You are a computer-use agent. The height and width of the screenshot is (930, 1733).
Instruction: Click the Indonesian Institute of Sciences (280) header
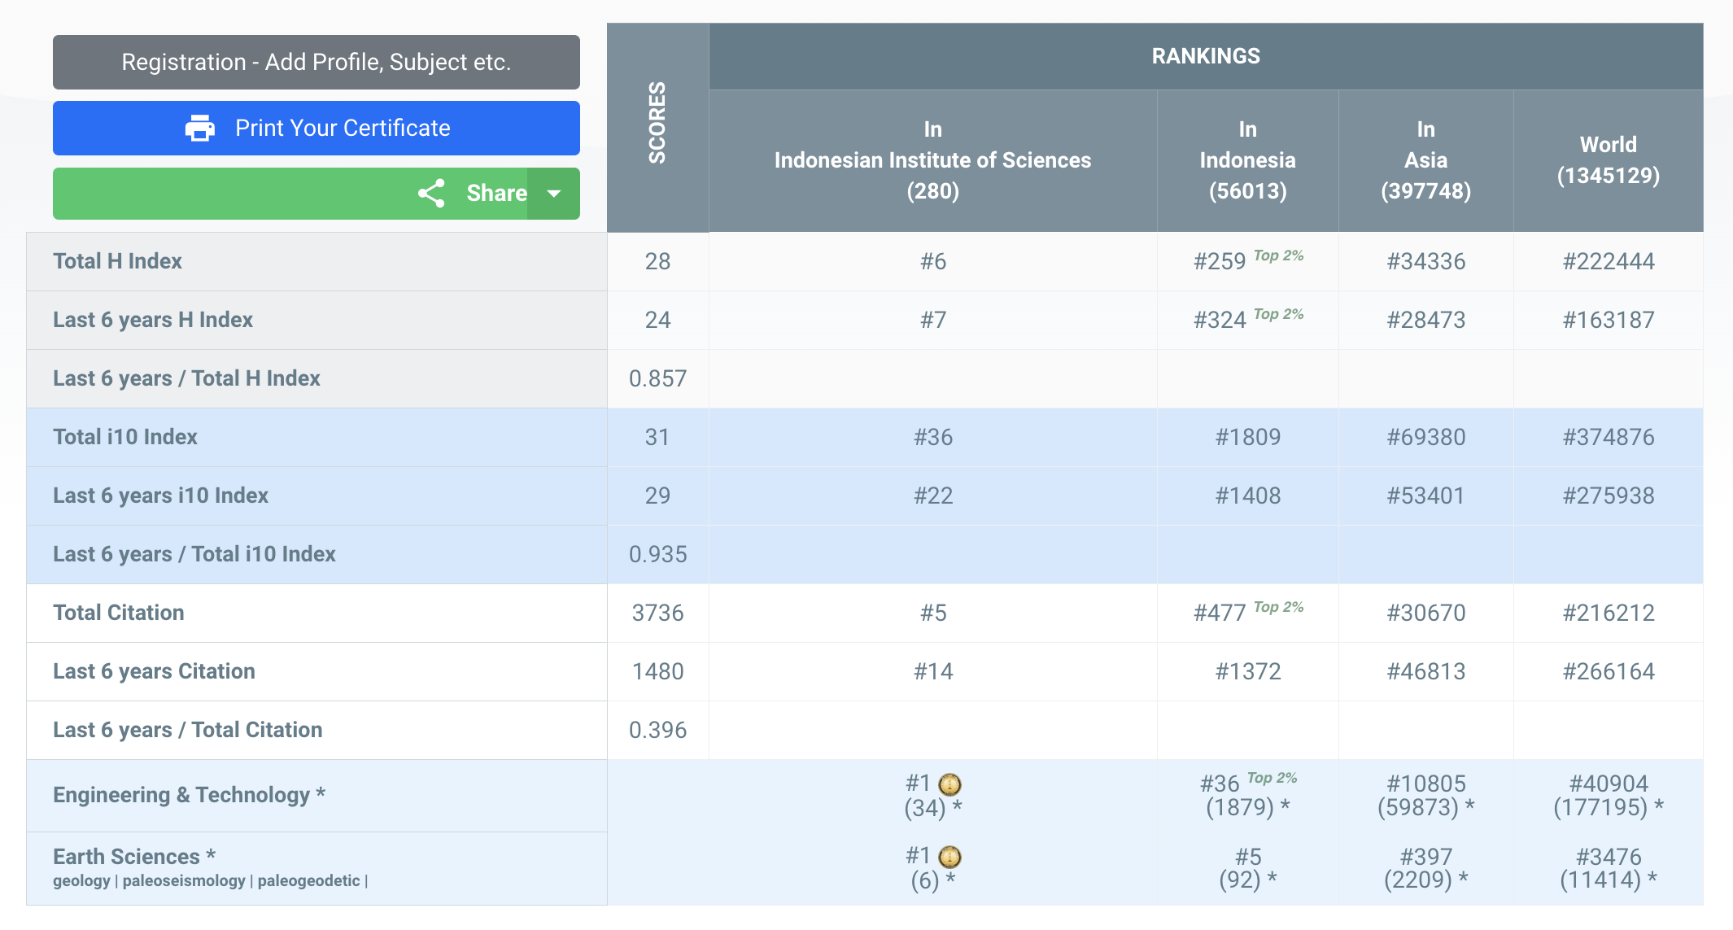[933, 160]
